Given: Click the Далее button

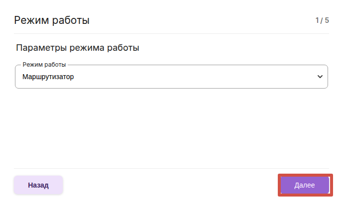Looking at the screenshot, I should tap(305, 185).
